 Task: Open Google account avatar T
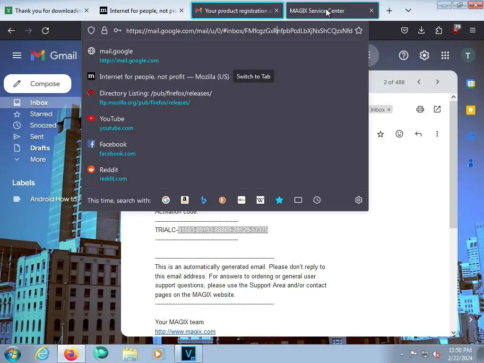pyautogui.click(x=467, y=56)
